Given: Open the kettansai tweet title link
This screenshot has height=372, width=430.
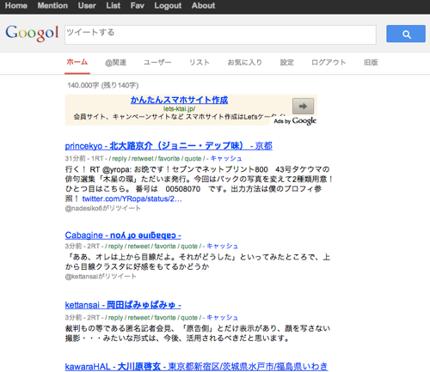Looking at the screenshot, I should pos(123,305).
